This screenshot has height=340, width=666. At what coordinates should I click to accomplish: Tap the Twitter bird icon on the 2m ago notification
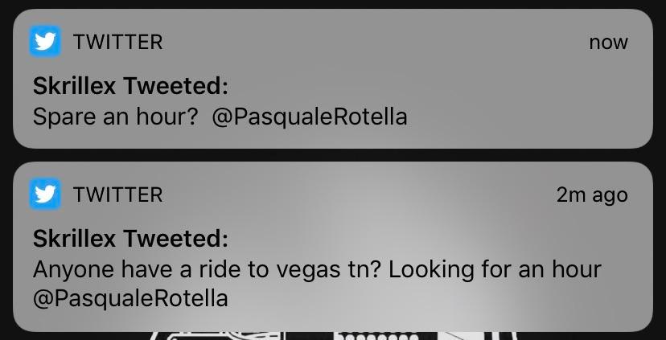pyautogui.click(x=46, y=195)
